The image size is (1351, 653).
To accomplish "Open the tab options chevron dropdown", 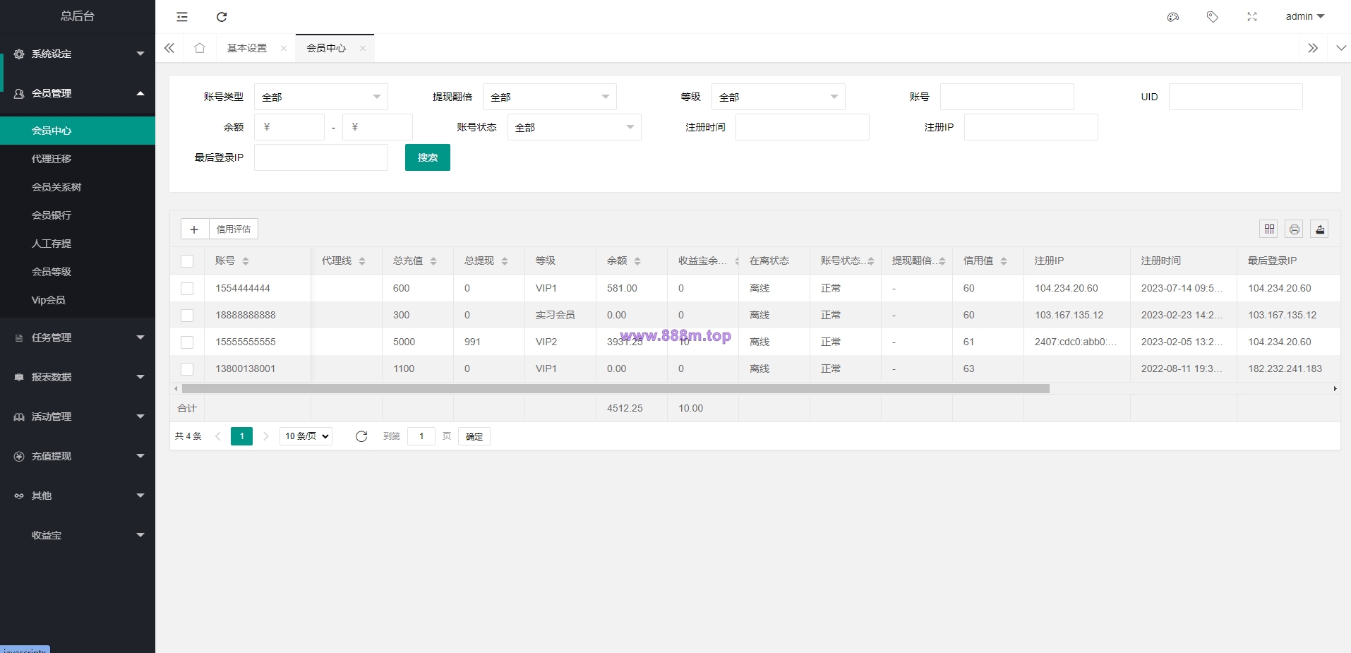I will (1341, 48).
